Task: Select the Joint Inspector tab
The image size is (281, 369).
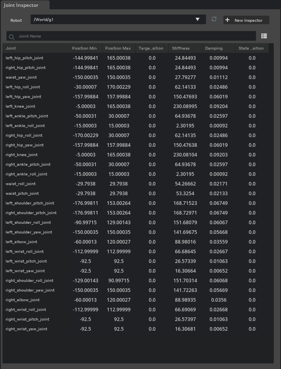Action: click(x=21, y=5)
